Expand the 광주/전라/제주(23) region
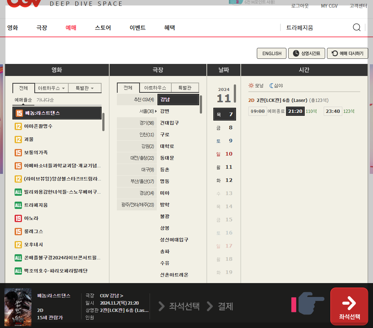The height and width of the screenshot is (328, 373). click(137, 205)
